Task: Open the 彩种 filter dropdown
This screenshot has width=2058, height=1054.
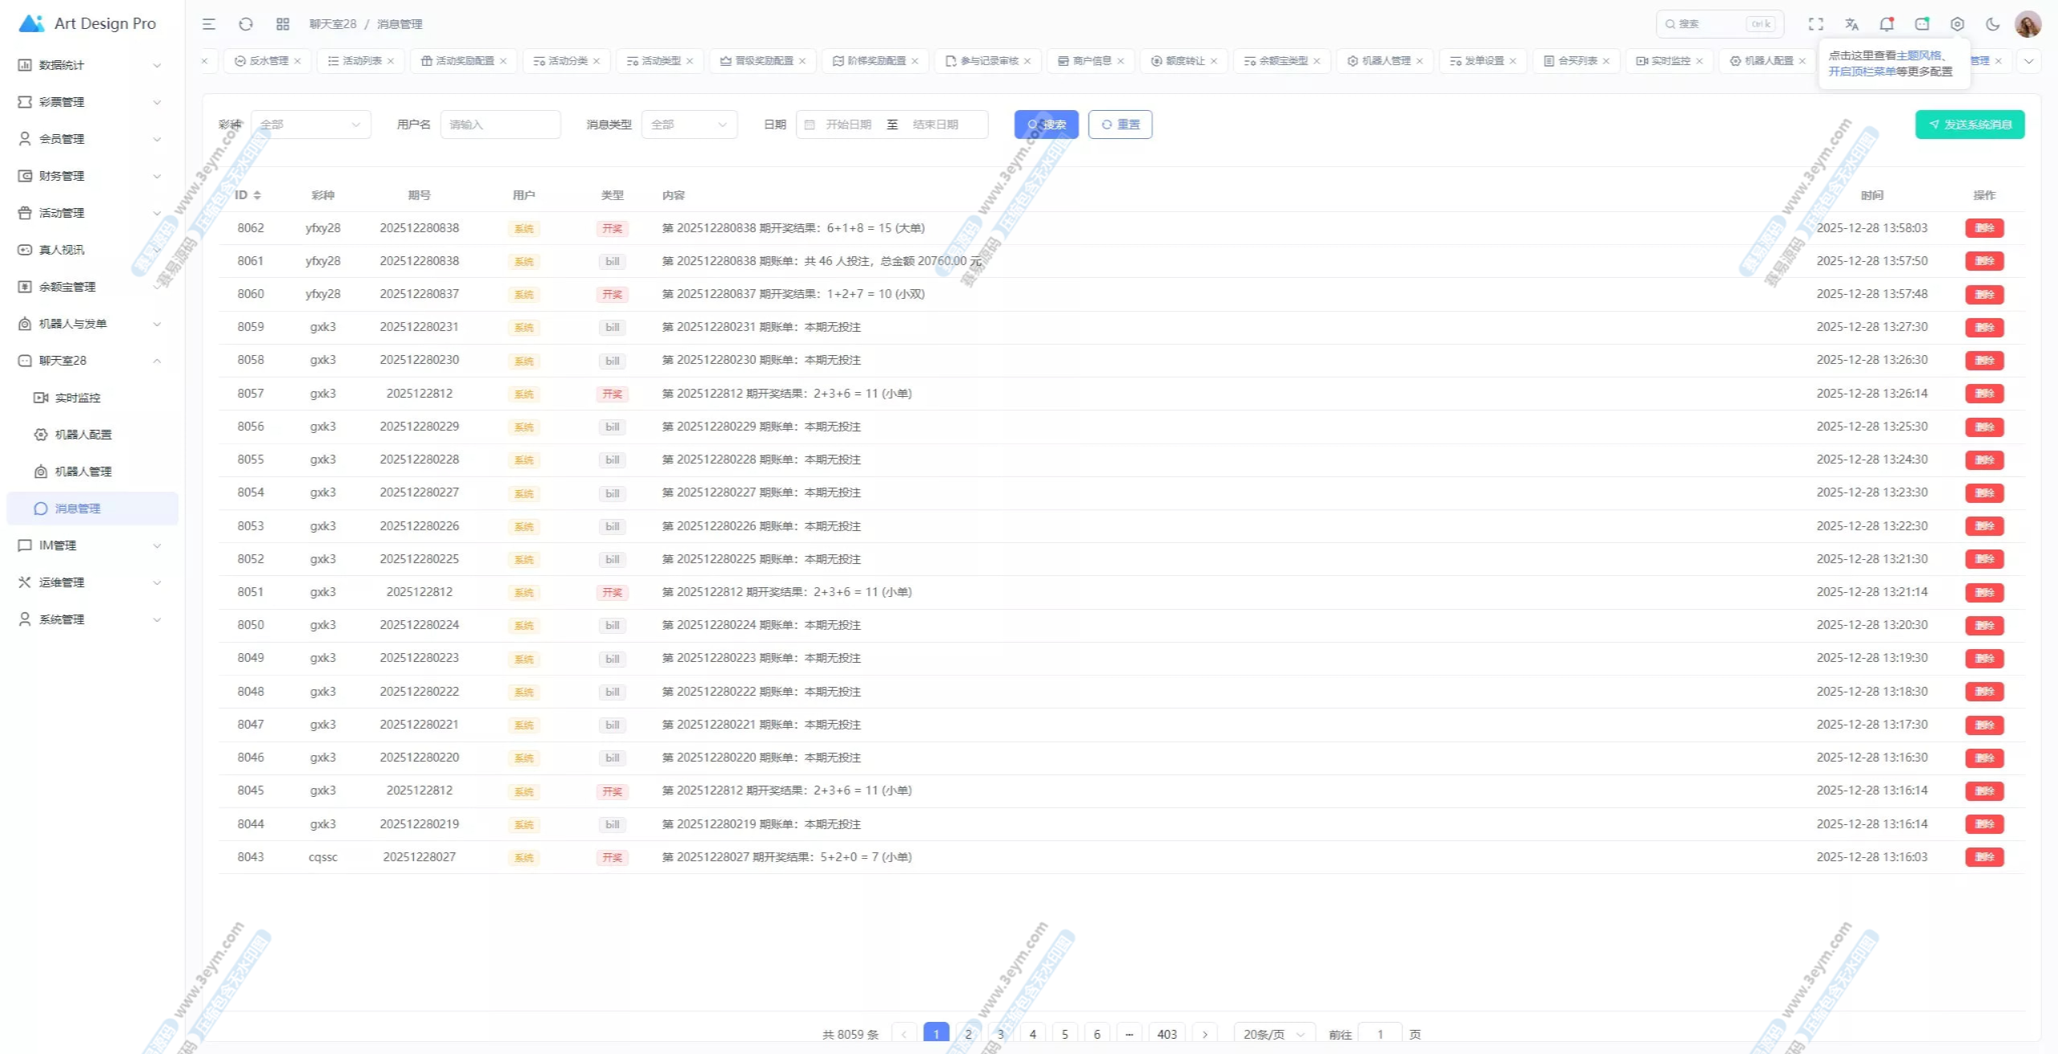Action: pos(310,125)
